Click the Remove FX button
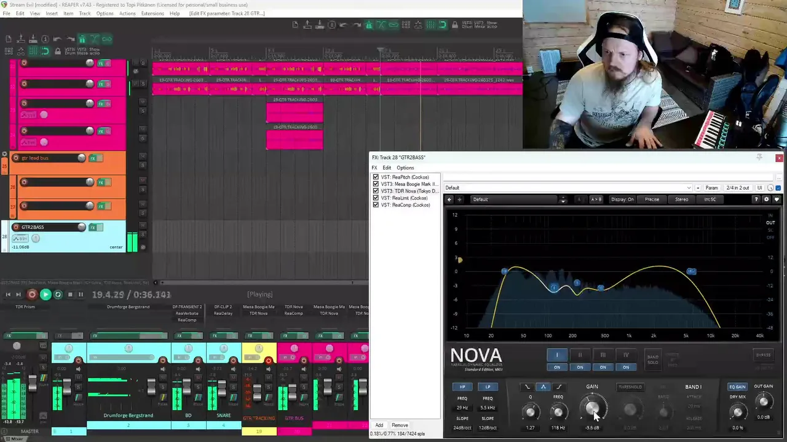This screenshot has width=787, height=442. [400, 425]
